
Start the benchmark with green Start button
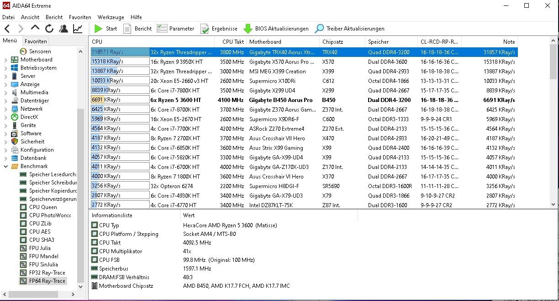click(x=105, y=29)
